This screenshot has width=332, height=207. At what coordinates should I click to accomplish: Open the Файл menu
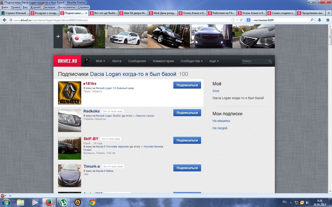[4, 7]
